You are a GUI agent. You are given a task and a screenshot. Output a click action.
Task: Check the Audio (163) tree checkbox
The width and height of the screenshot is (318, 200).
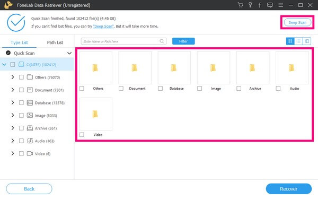[x=21, y=141]
